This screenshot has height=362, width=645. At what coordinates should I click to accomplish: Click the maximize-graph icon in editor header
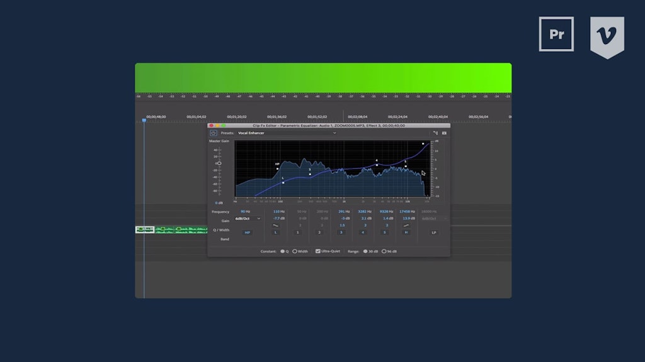(x=435, y=133)
